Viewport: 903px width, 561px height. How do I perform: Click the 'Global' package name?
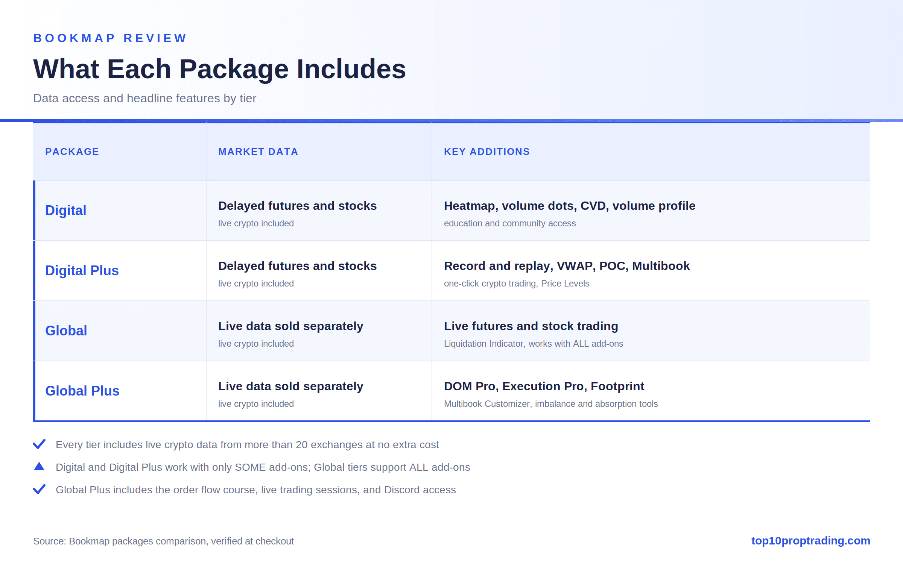coord(66,331)
